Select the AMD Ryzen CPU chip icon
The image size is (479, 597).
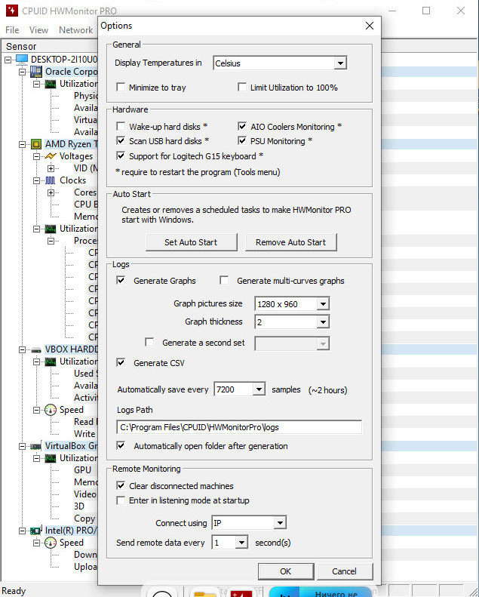[x=35, y=144]
